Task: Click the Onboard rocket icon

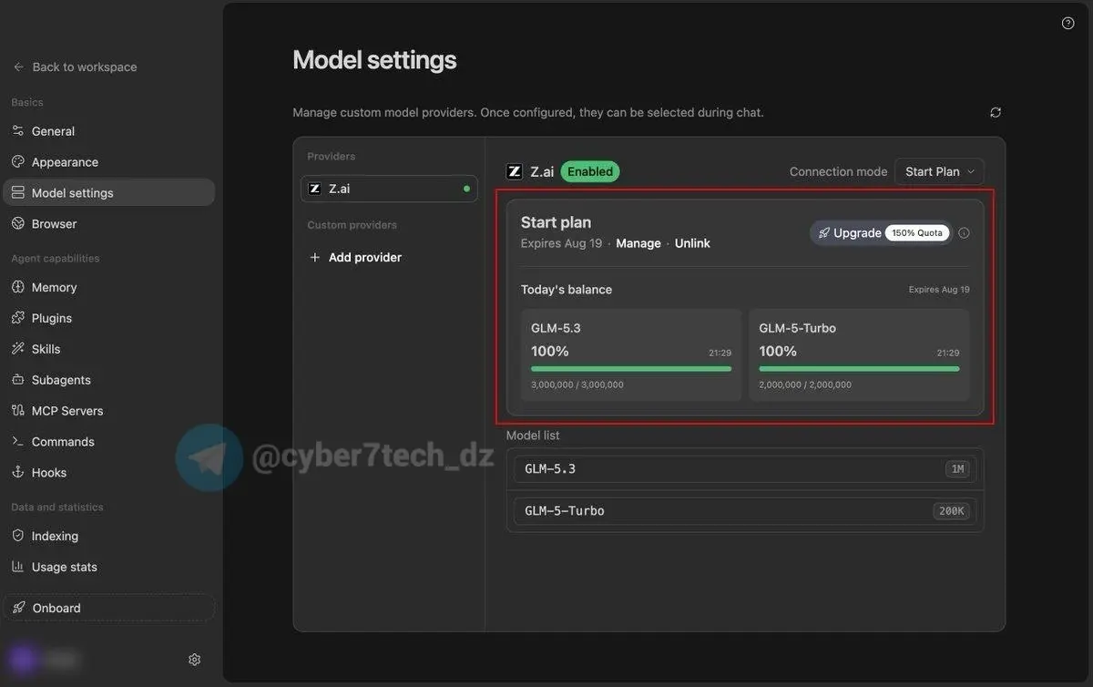Action: [x=19, y=608]
